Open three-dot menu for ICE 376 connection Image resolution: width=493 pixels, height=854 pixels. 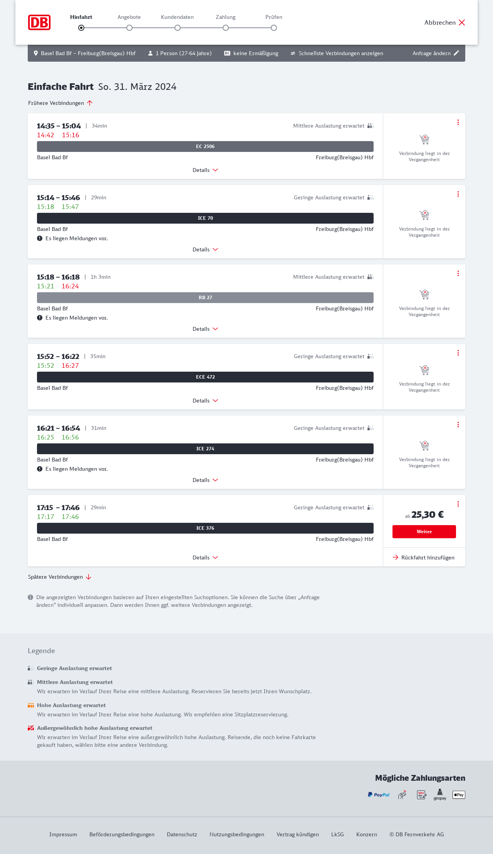(458, 504)
